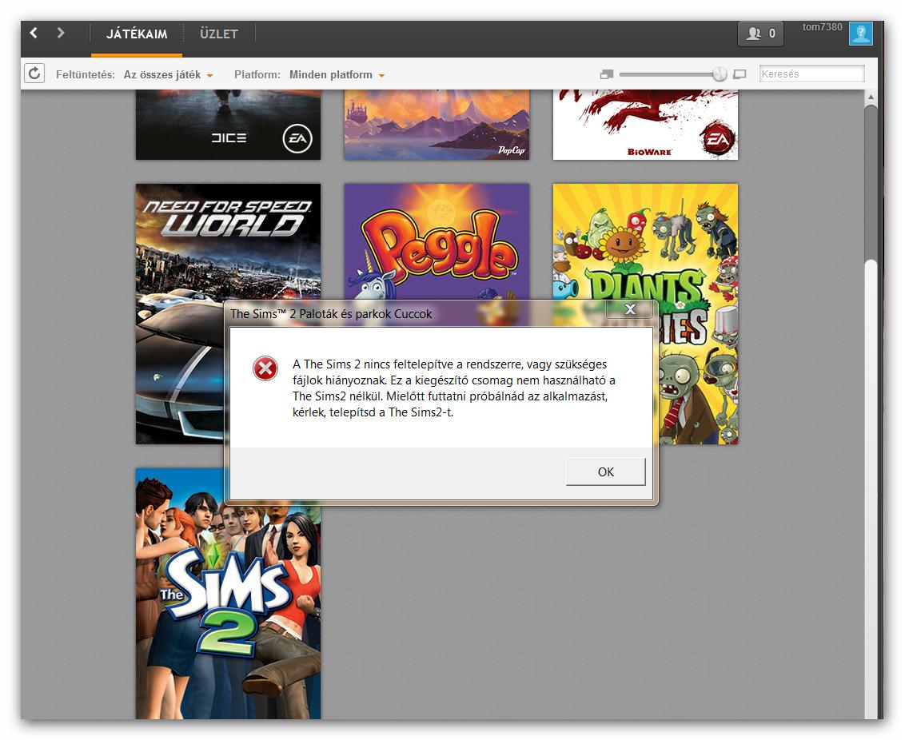The height and width of the screenshot is (740, 905).
Task: Expand the 'Minden platform' dropdown
Action: (x=337, y=75)
